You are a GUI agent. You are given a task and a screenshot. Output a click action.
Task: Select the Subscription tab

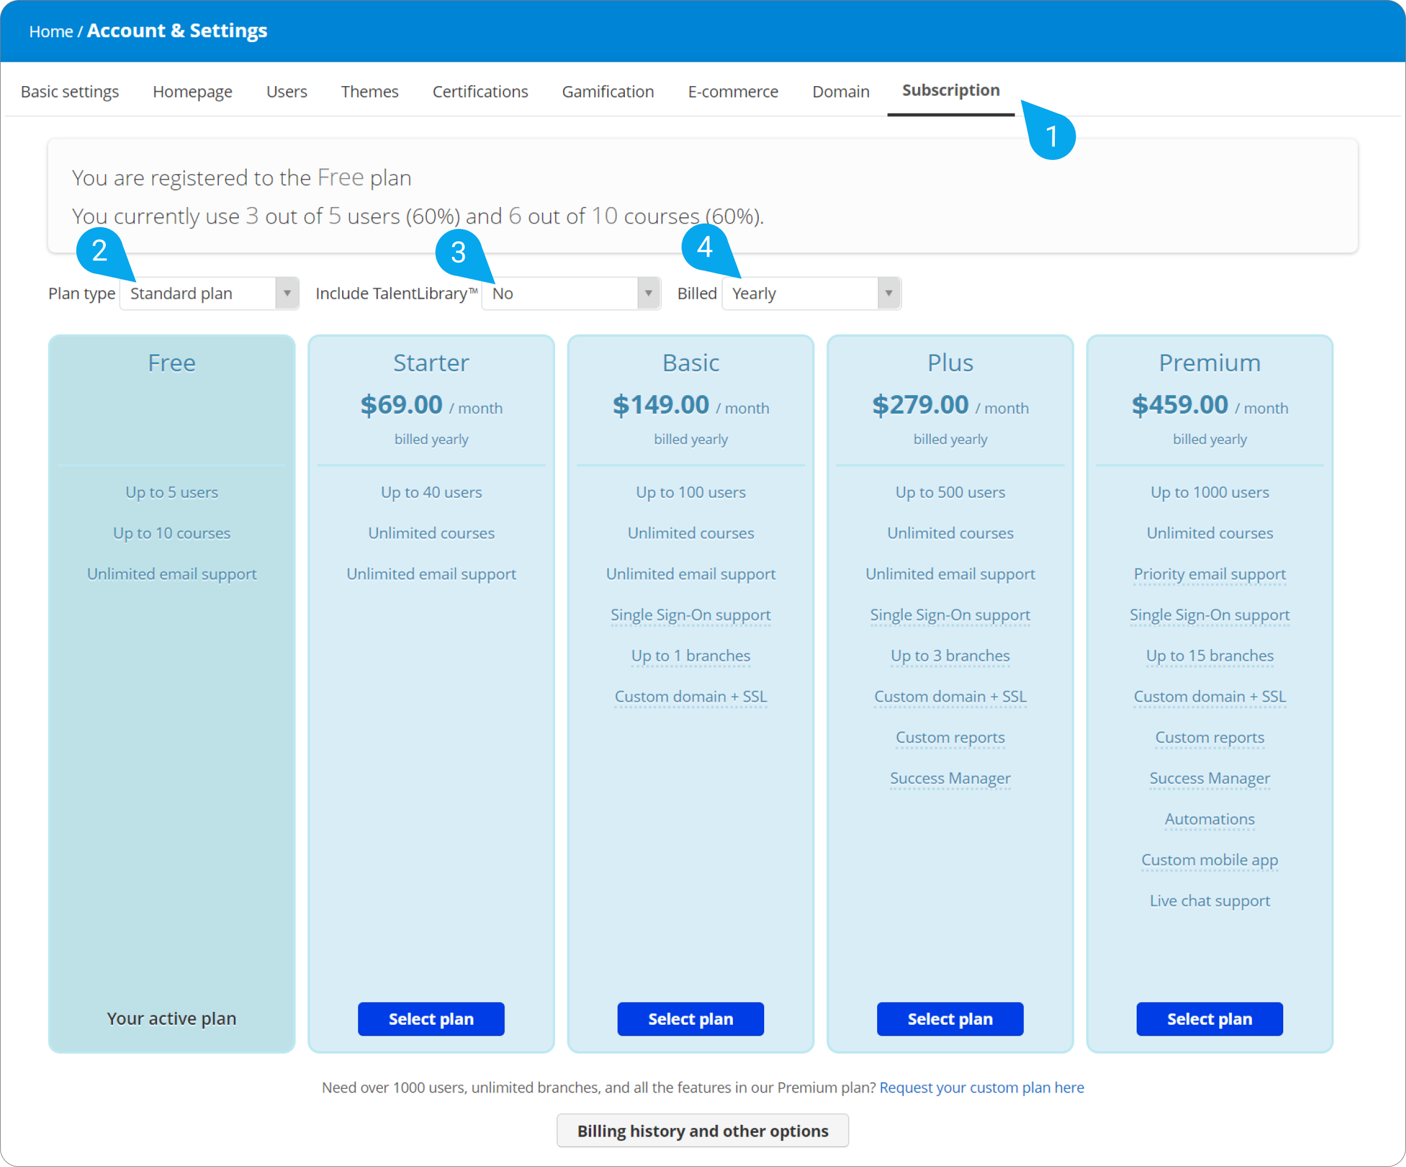[x=951, y=90]
